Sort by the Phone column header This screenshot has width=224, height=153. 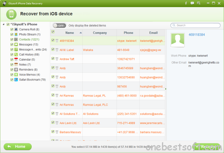click(x=128, y=33)
